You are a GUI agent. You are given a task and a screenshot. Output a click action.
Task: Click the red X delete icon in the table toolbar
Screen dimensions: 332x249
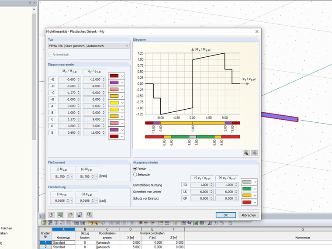[140, 223]
